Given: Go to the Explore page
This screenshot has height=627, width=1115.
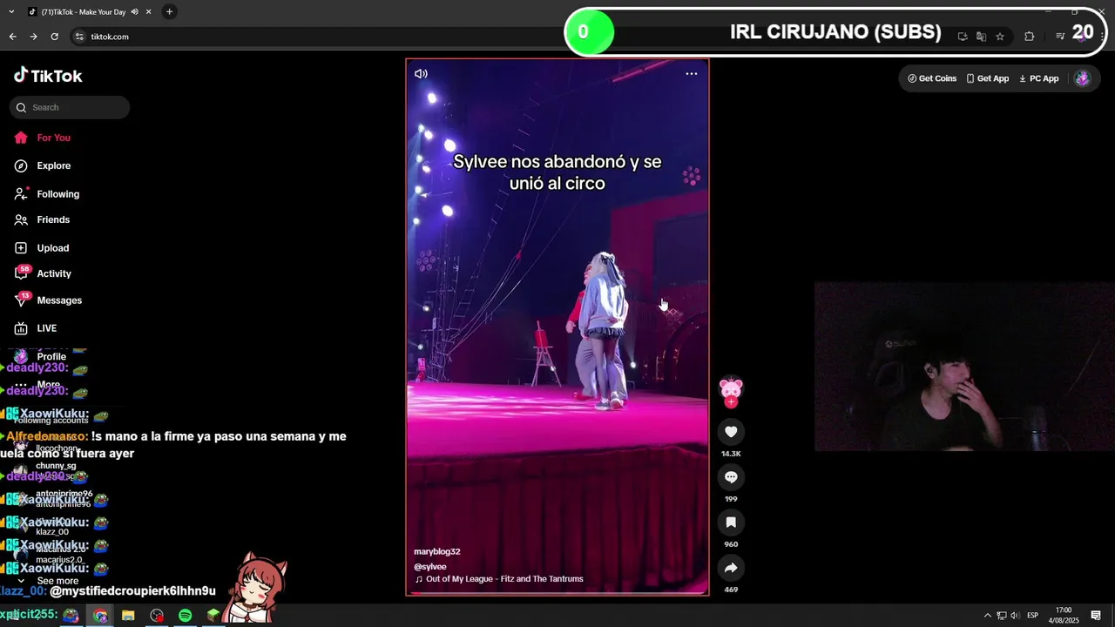Looking at the screenshot, I should point(42,165).
